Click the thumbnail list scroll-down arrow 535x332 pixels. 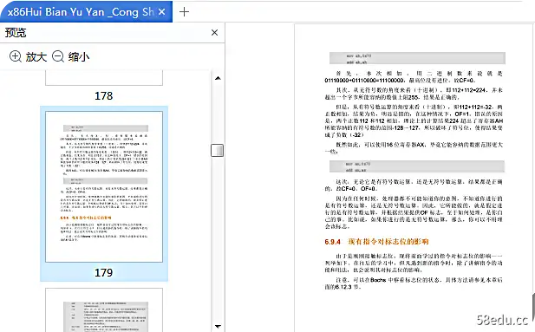pyautogui.click(x=218, y=327)
